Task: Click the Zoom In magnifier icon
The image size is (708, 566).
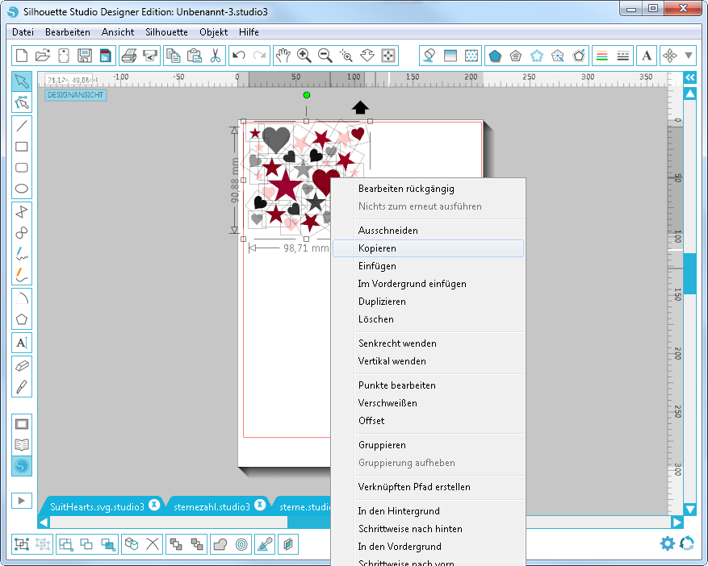Action: (x=304, y=56)
